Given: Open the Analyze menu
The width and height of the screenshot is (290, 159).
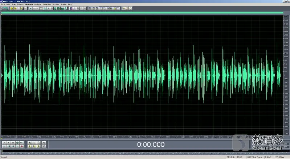Looking at the screenshot, I should [x=38, y=4].
